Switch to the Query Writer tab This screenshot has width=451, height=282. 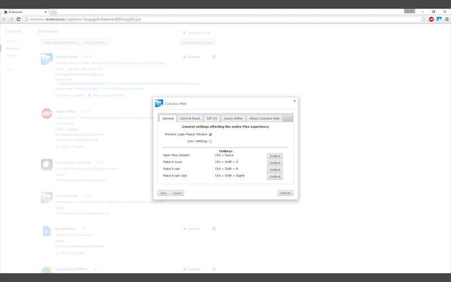[233, 118]
